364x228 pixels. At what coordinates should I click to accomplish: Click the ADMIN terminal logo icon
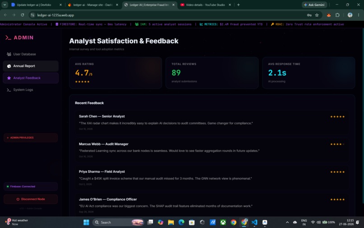(9, 38)
